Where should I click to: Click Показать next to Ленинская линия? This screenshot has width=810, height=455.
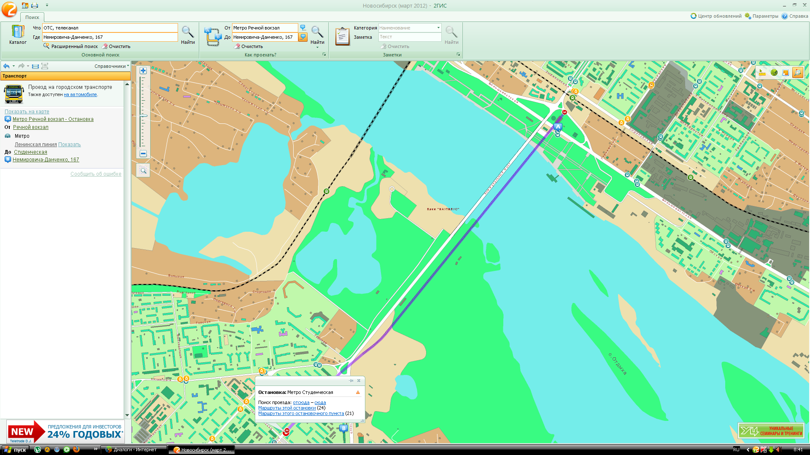pos(70,145)
